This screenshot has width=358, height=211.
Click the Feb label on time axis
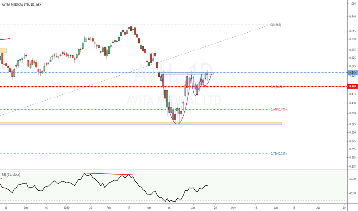pos(109,208)
